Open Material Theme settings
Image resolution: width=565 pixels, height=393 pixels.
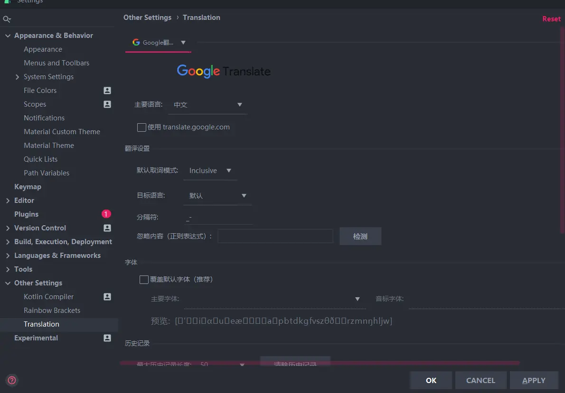click(48, 146)
